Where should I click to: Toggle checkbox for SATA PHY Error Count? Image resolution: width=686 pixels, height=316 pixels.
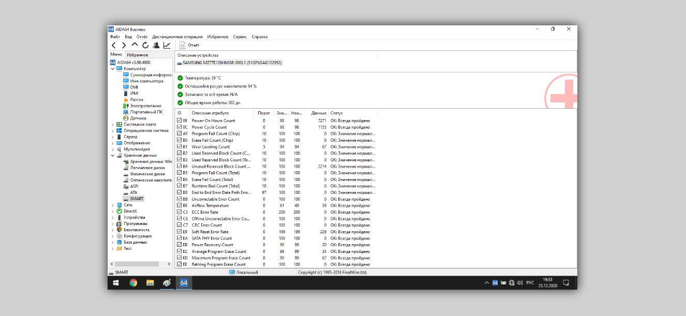coord(179,238)
